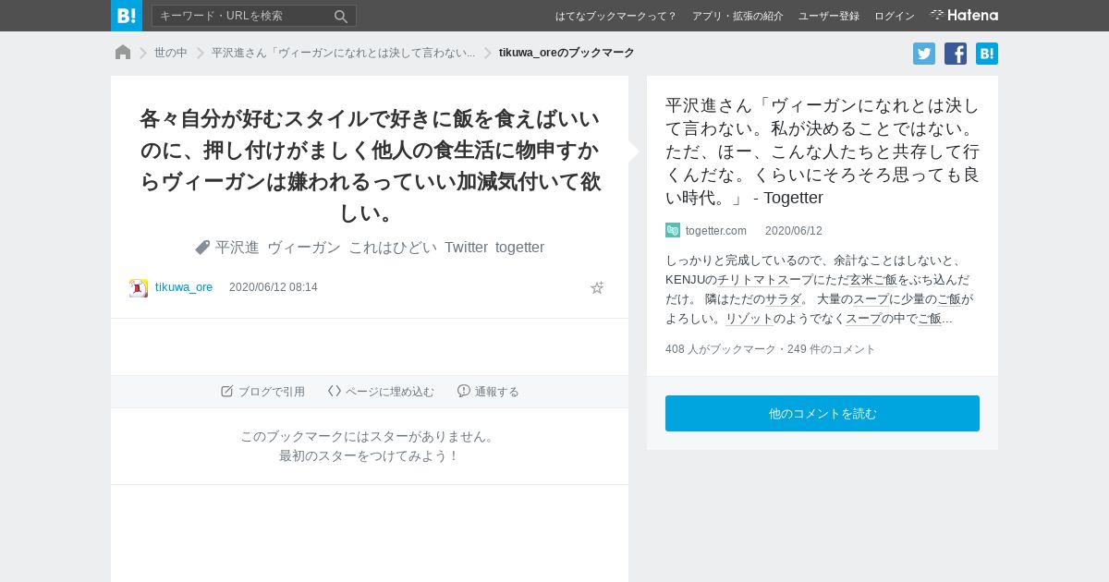Click 通報する report option

(488, 392)
